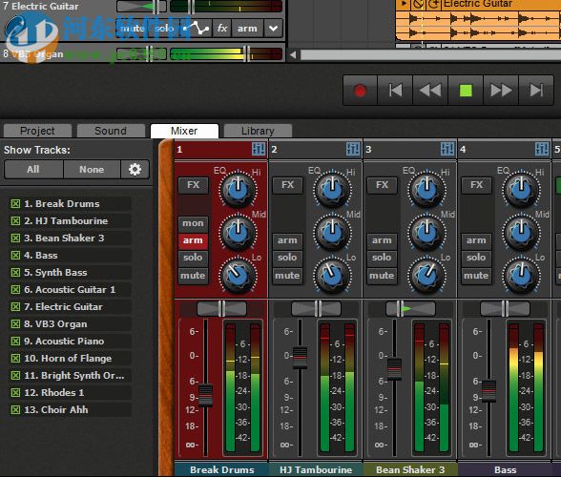Viewport: 561px width, 477px height.
Task: Open the Library tab
Action: click(258, 131)
